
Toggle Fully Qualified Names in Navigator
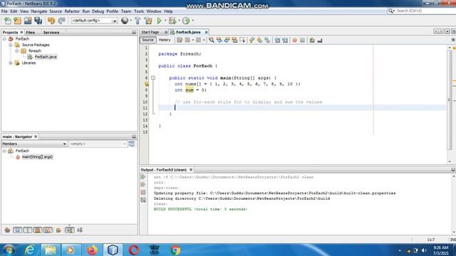click(x=58, y=230)
